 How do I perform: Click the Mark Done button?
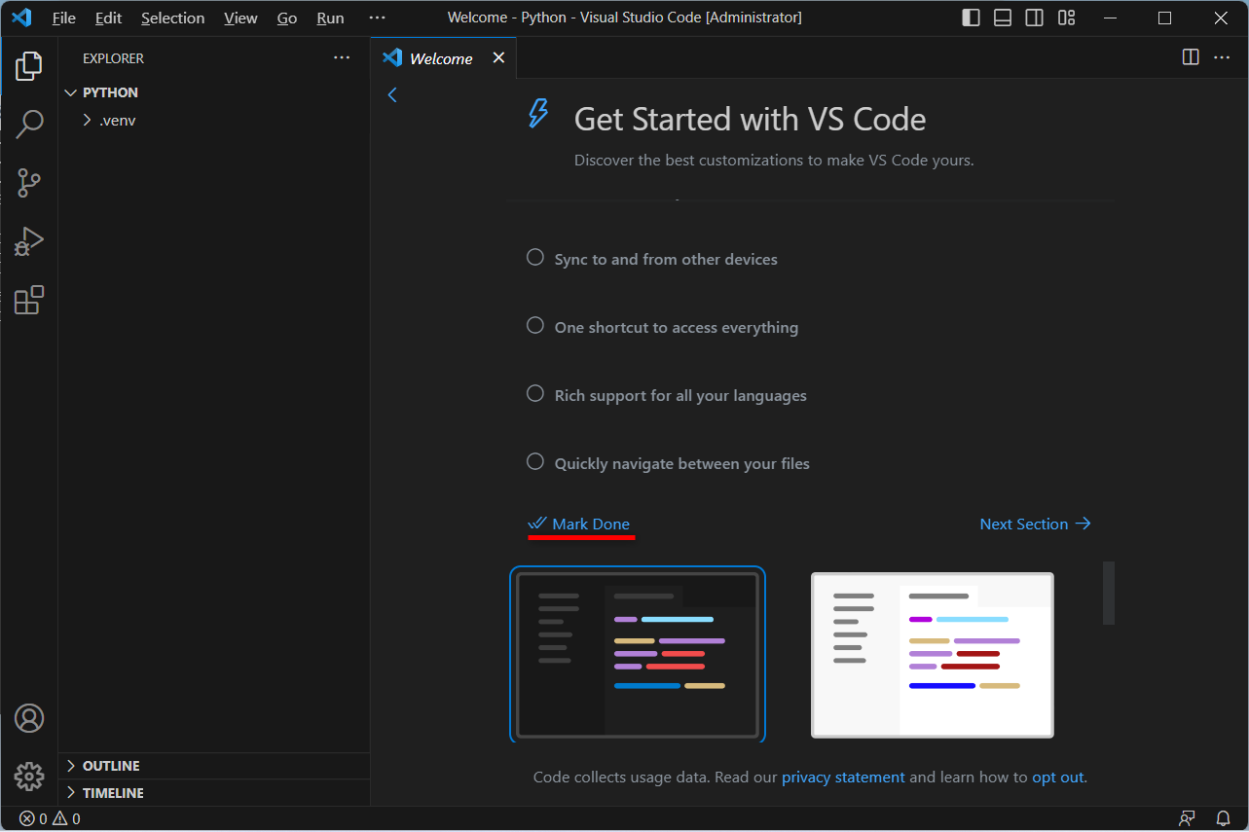(580, 523)
